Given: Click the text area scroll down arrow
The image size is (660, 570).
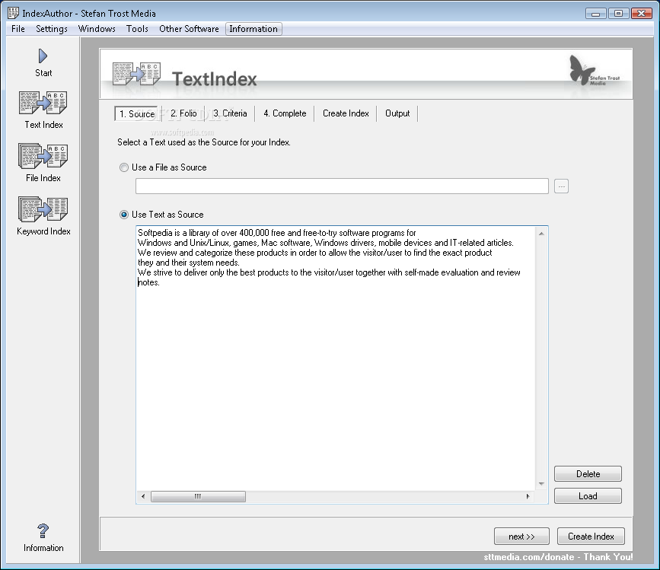Looking at the screenshot, I should (541, 484).
